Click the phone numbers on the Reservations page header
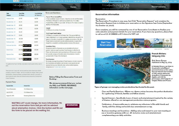The height and width of the screenshot is (126, 179). tap(155, 1)
